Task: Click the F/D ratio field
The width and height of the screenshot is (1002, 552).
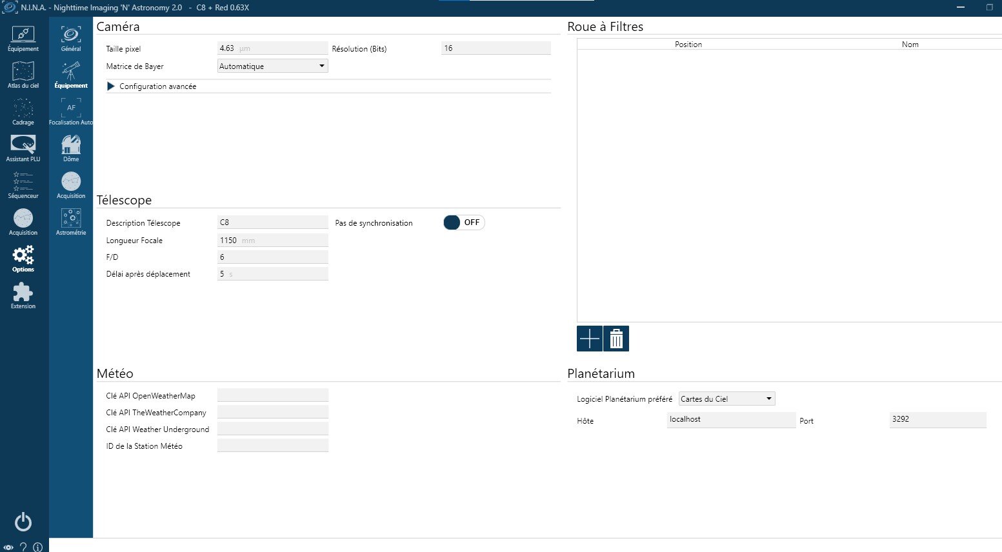Action: pos(273,257)
